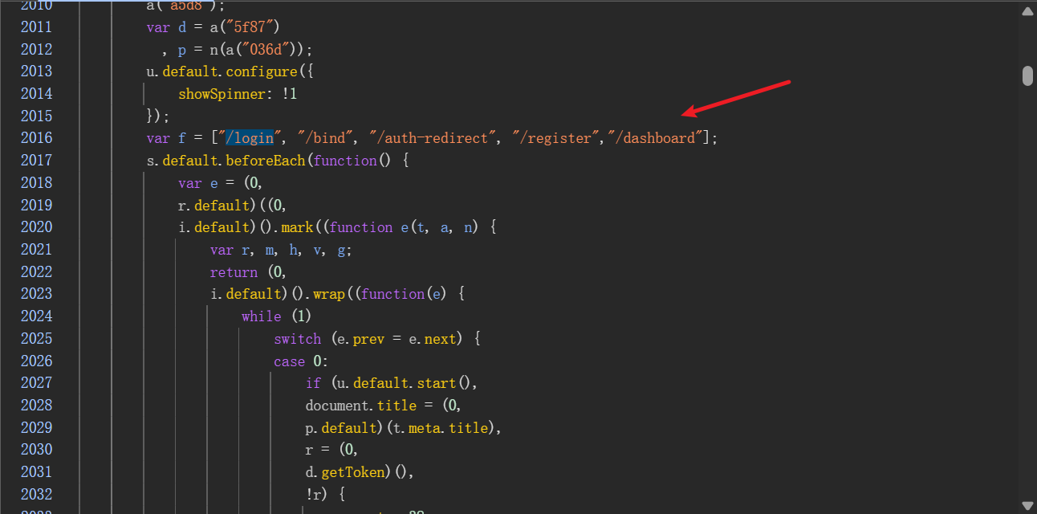The width and height of the screenshot is (1037, 514).
Task: Select line number 2016 in the gutter
Action: [36, 138]
